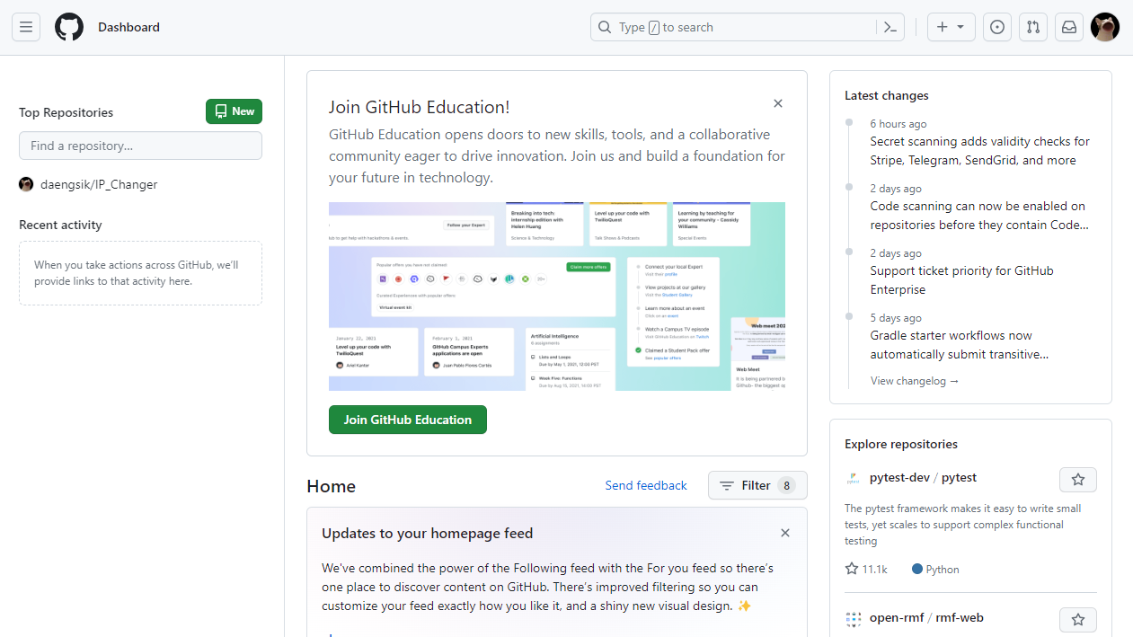Screen dimensions: 1133x637
Task: Click the Home feed heading
Action: [x=331, y=486]
